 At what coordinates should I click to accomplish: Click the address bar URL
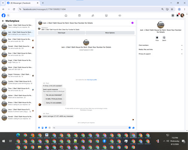pyautogui.click(x=44, y=9)
